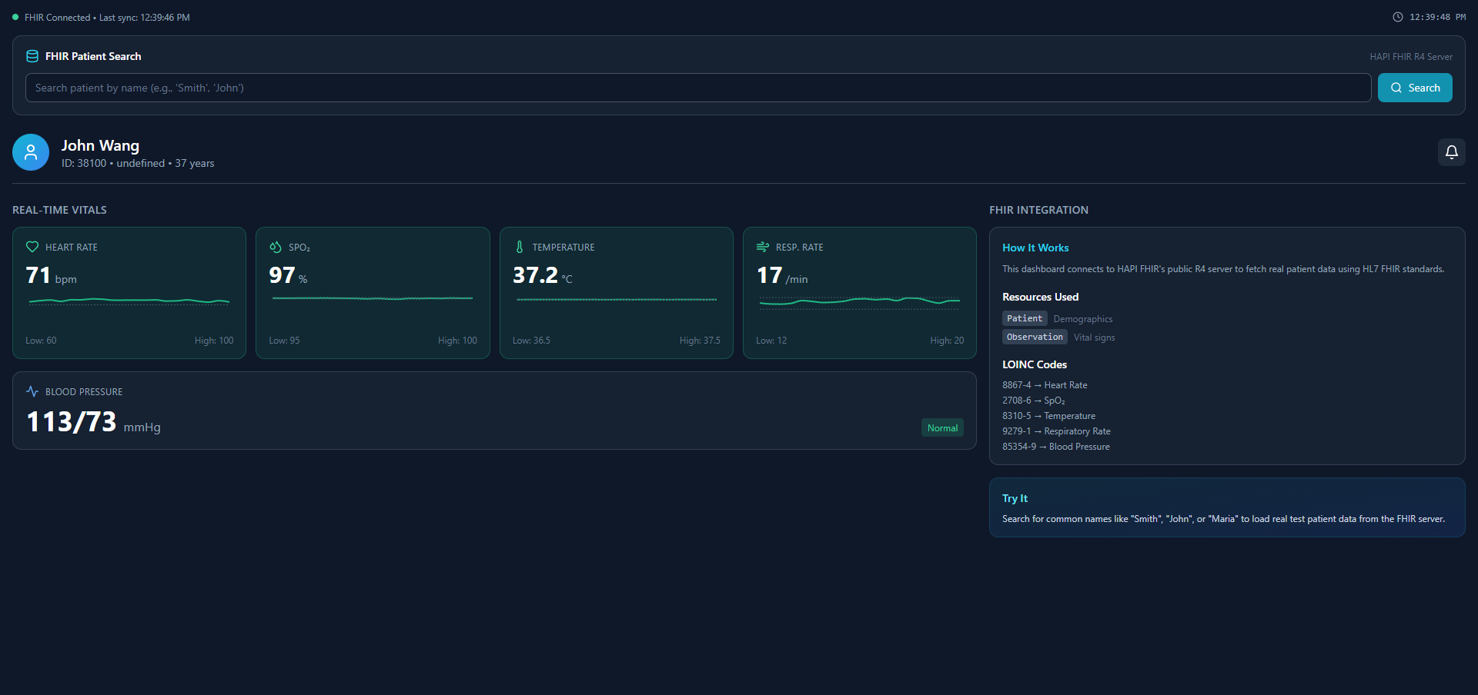Click LOINC code 8867-4 Heart Rate
Viewport: 1478px width, 695px height.
click(1045, 385)
